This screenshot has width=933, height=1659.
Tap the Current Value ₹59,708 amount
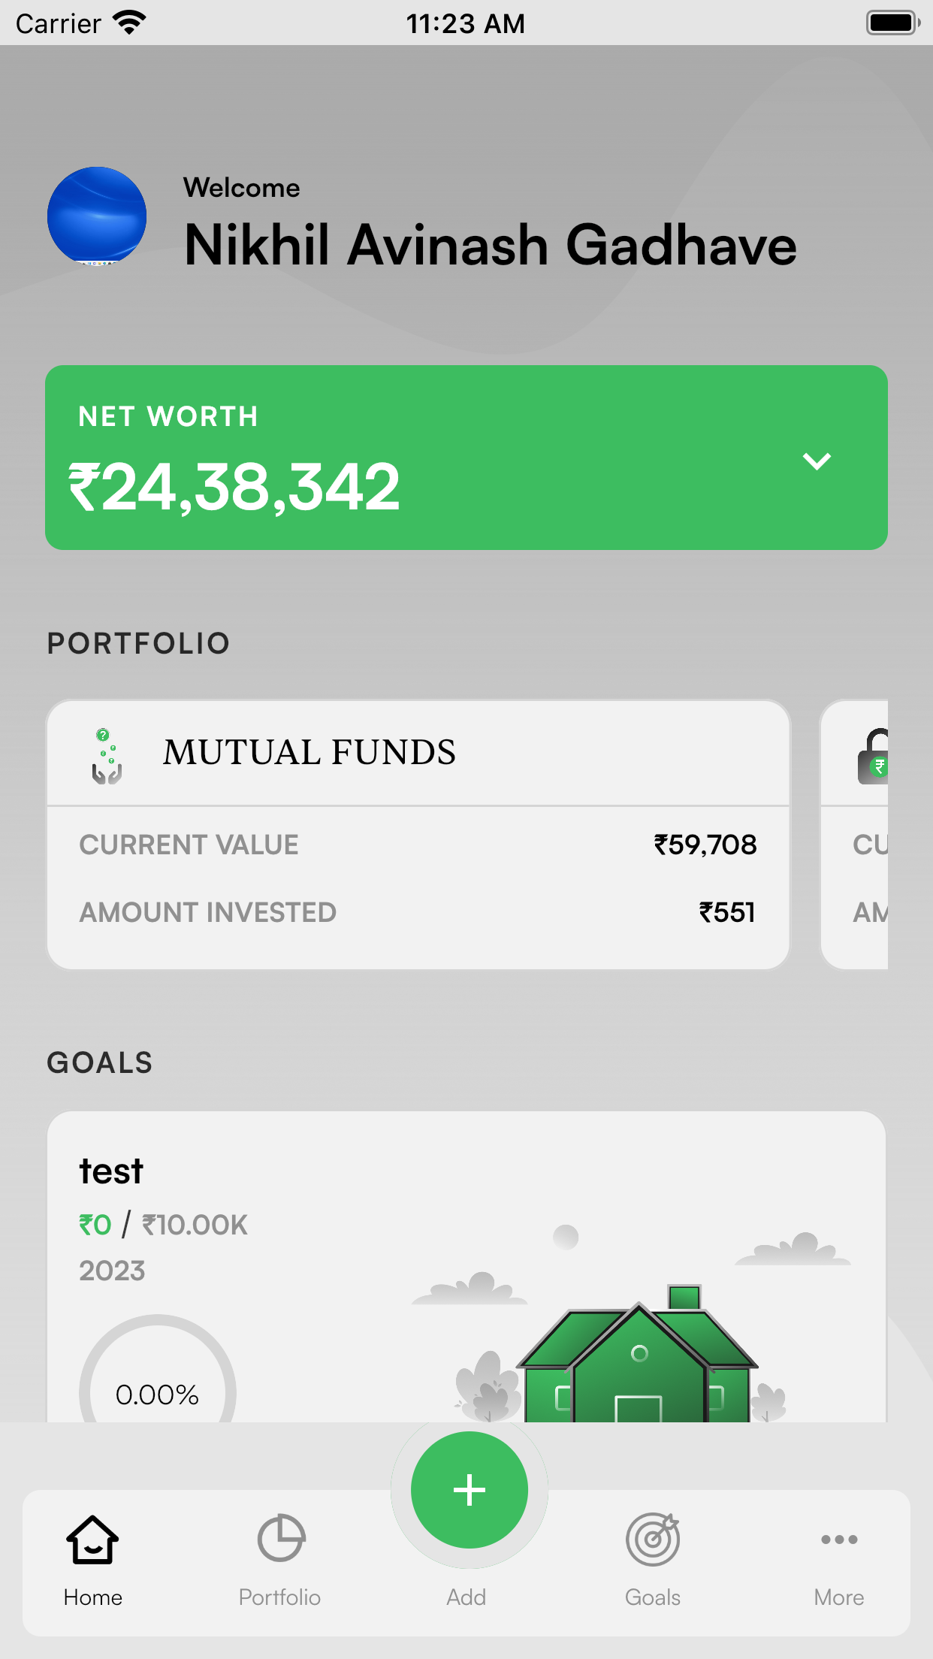click(705, 845)
